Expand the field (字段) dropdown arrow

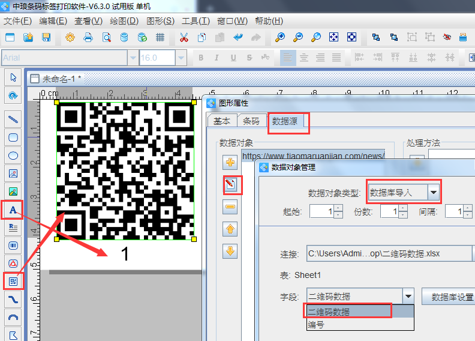408,296
